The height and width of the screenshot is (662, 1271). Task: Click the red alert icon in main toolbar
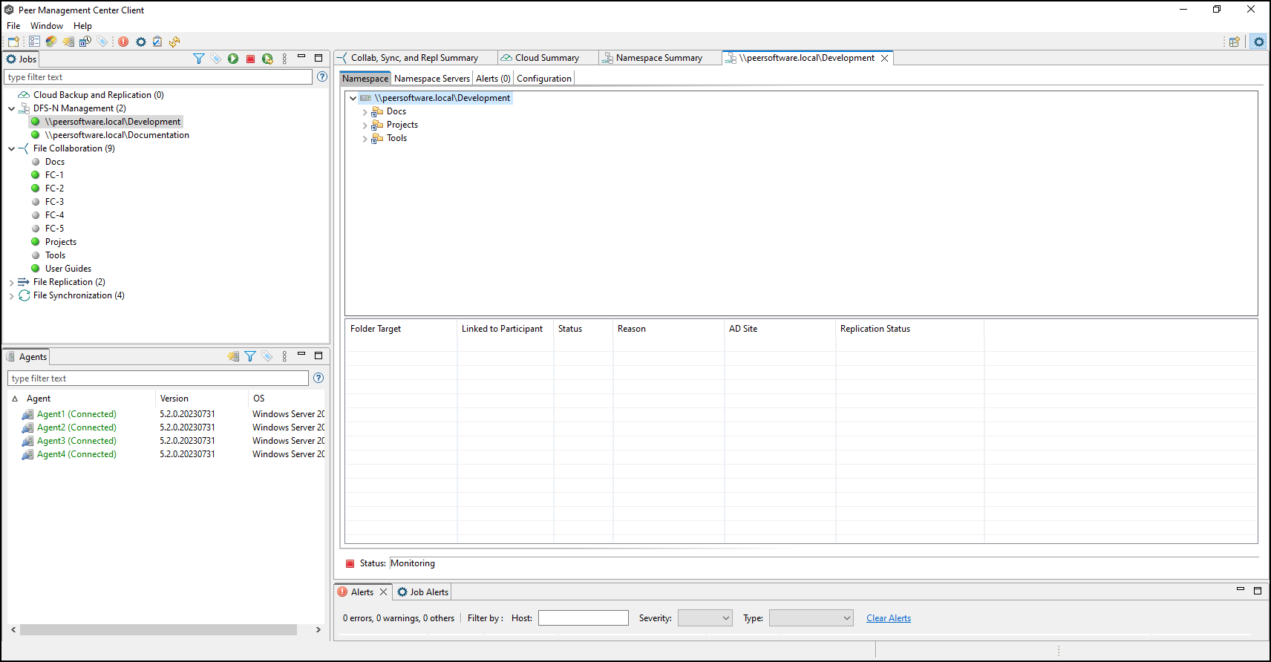point(123,42)
